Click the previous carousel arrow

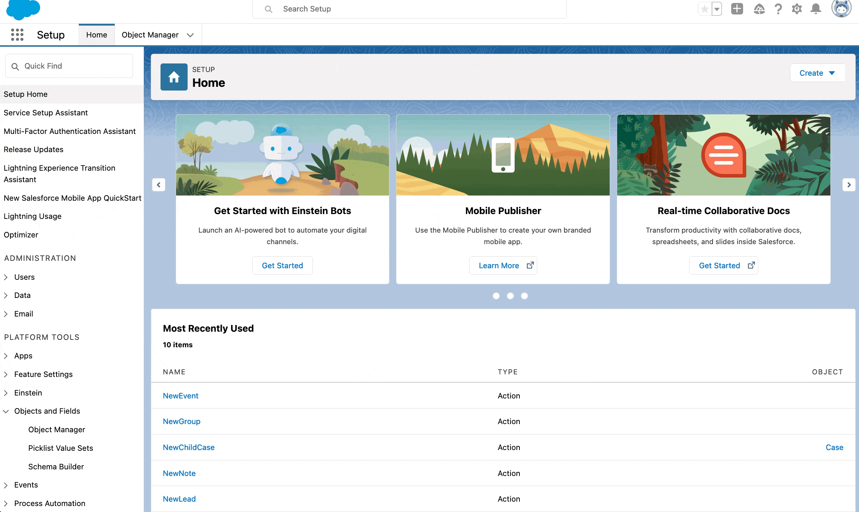click(159, 185)
